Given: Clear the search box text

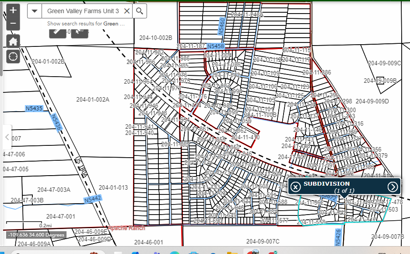Looking at the screenshot, I should click(126, 11).
